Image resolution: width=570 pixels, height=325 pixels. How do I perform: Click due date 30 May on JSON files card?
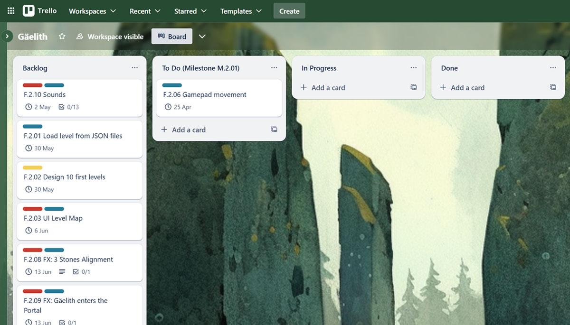click(39, 149)
